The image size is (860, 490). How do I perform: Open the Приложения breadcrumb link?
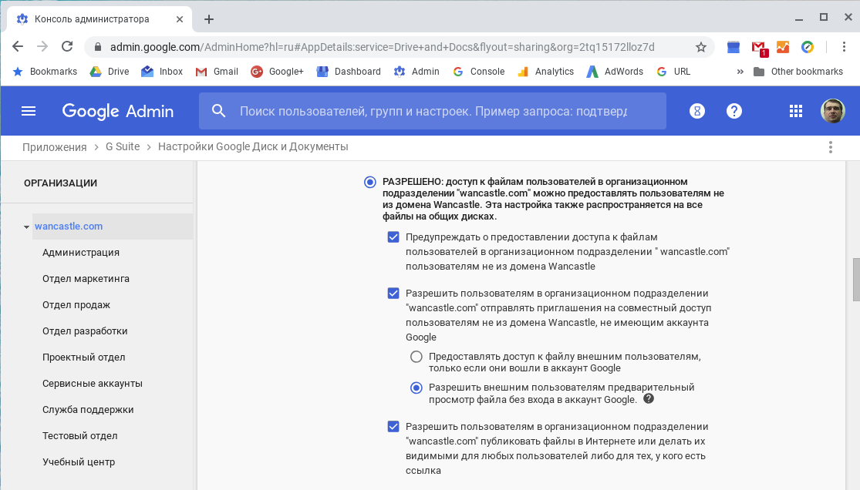click(54, 146)
